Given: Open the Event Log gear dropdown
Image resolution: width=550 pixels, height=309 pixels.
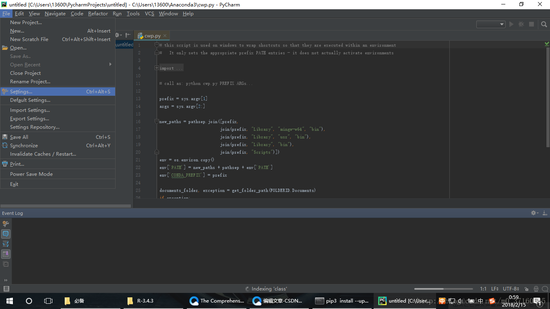Looking at the screenshot, I should coord(534,213).
